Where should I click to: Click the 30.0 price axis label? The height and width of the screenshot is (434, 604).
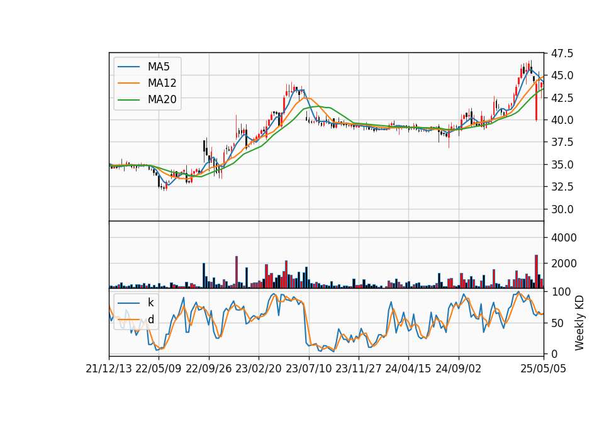pyautogui.click(x=562, y=209)
